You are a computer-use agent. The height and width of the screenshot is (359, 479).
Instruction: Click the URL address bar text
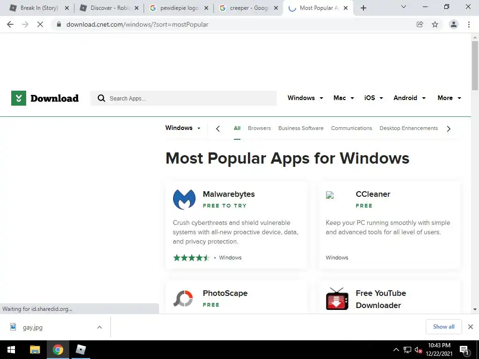[138, 24]
